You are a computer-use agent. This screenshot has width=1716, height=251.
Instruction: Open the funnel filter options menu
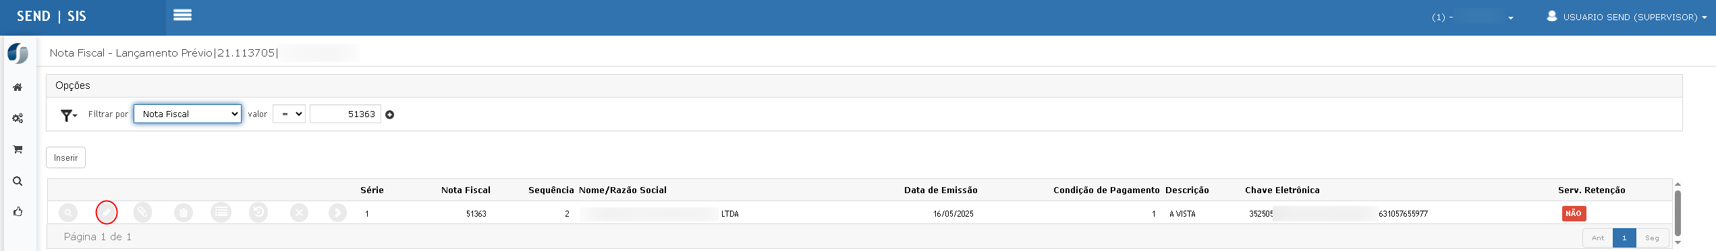pos(69,115)
